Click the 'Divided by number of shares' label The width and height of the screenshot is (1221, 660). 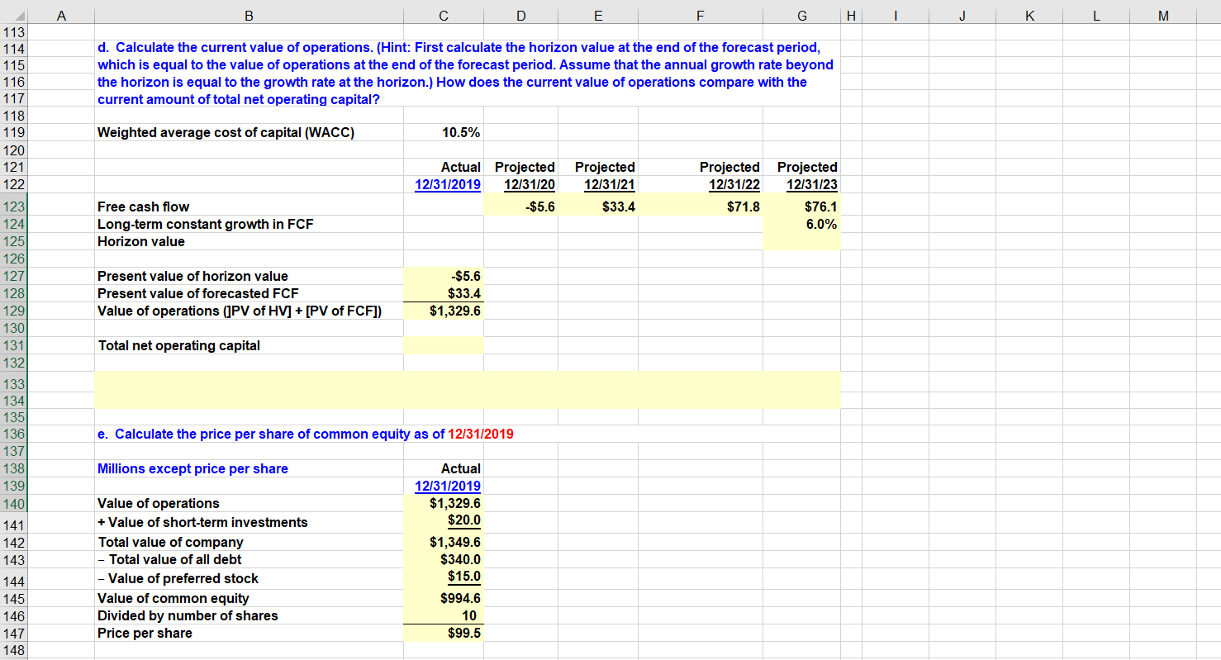[188, 615]
